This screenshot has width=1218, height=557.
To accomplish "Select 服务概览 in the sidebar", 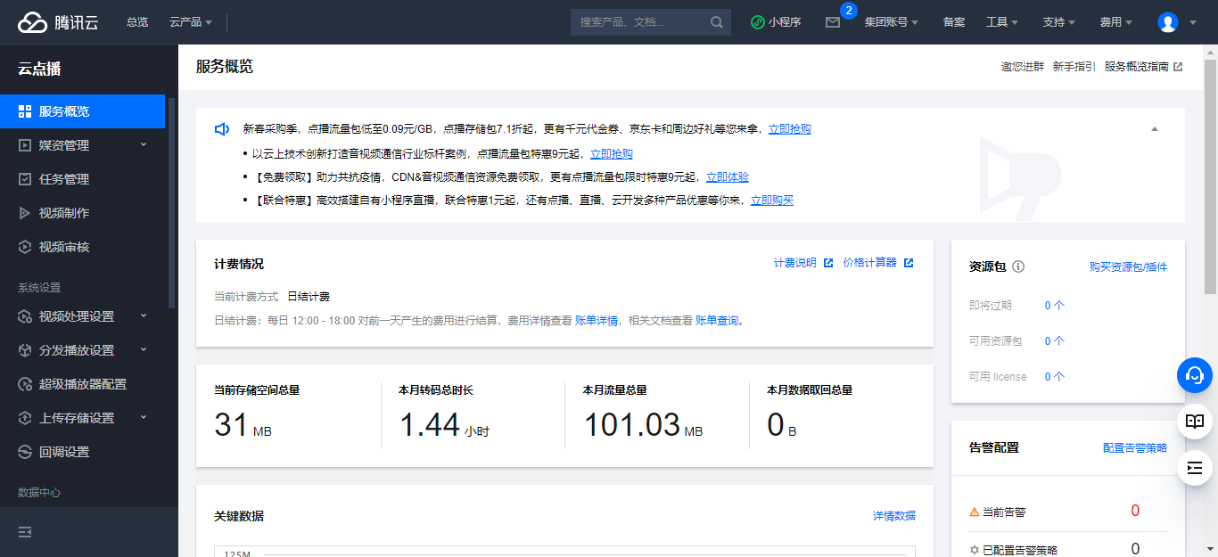I will tap(82, 111).
